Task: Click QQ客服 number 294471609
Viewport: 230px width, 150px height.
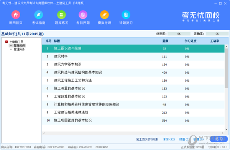Action: 85,147
